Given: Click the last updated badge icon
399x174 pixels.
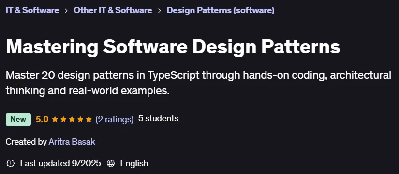Looking at the screenshot, I should [11, 163].
